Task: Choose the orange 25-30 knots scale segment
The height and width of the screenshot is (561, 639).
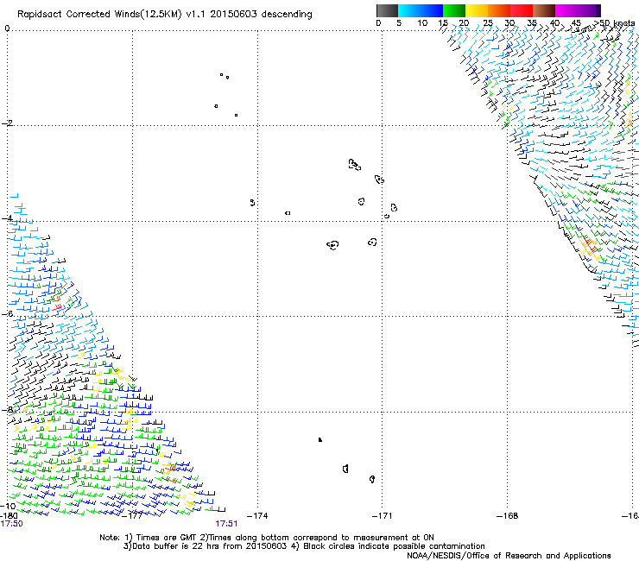Action: [499, 10]
